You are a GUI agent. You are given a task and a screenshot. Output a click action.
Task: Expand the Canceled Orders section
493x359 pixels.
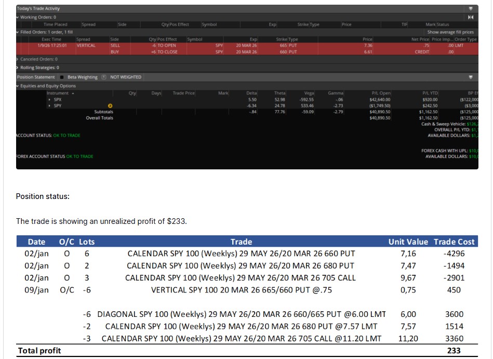coord(17,60)
